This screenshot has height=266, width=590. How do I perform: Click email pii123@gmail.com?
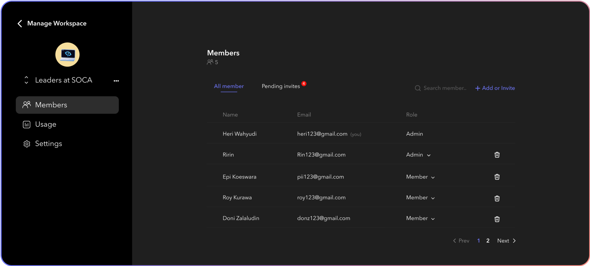(321, 177)
